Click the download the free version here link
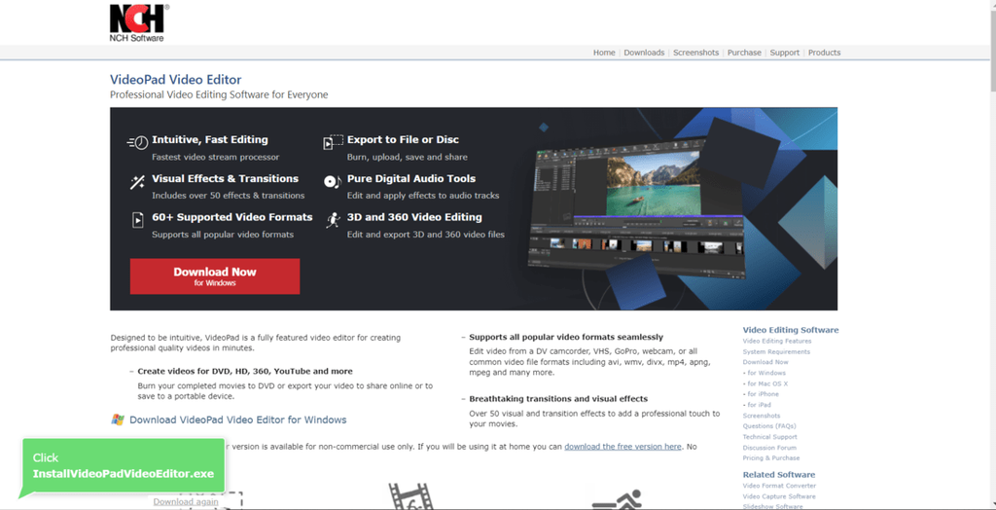This screenshot has height=510, width=996. tap(622, 447)
